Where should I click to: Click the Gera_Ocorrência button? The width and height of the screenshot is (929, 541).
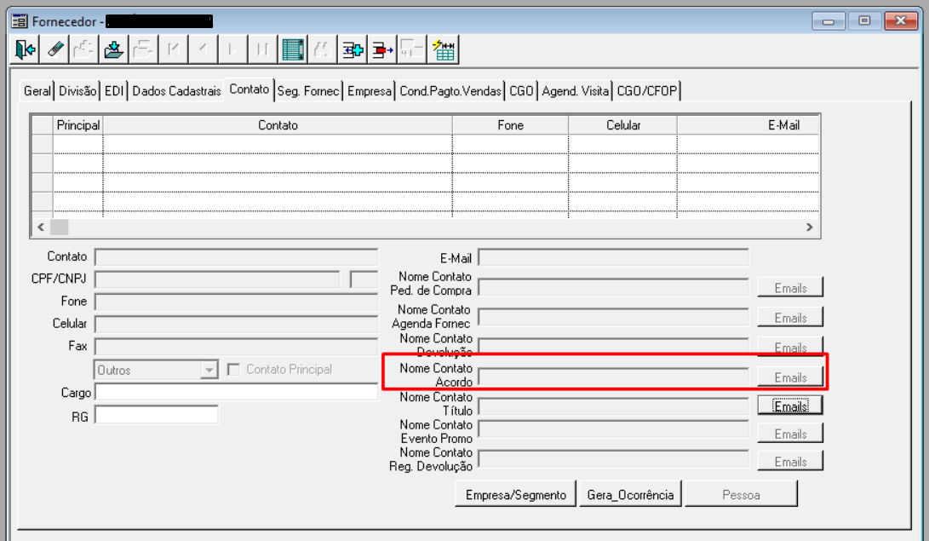click(630, 494)
